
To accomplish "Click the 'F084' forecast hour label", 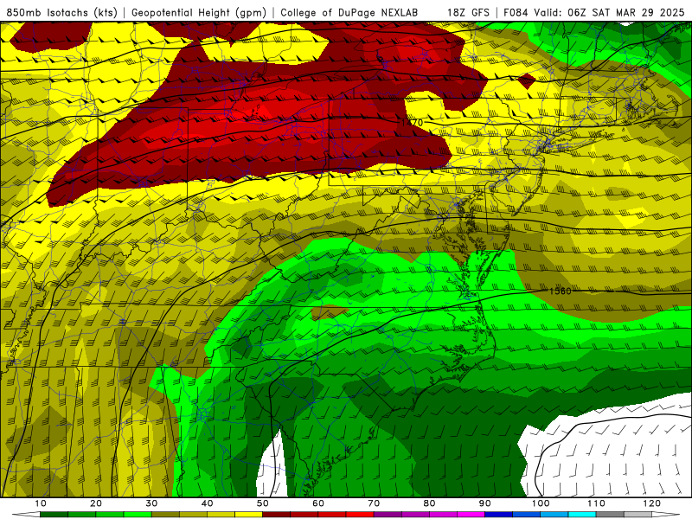I will 516,12.
